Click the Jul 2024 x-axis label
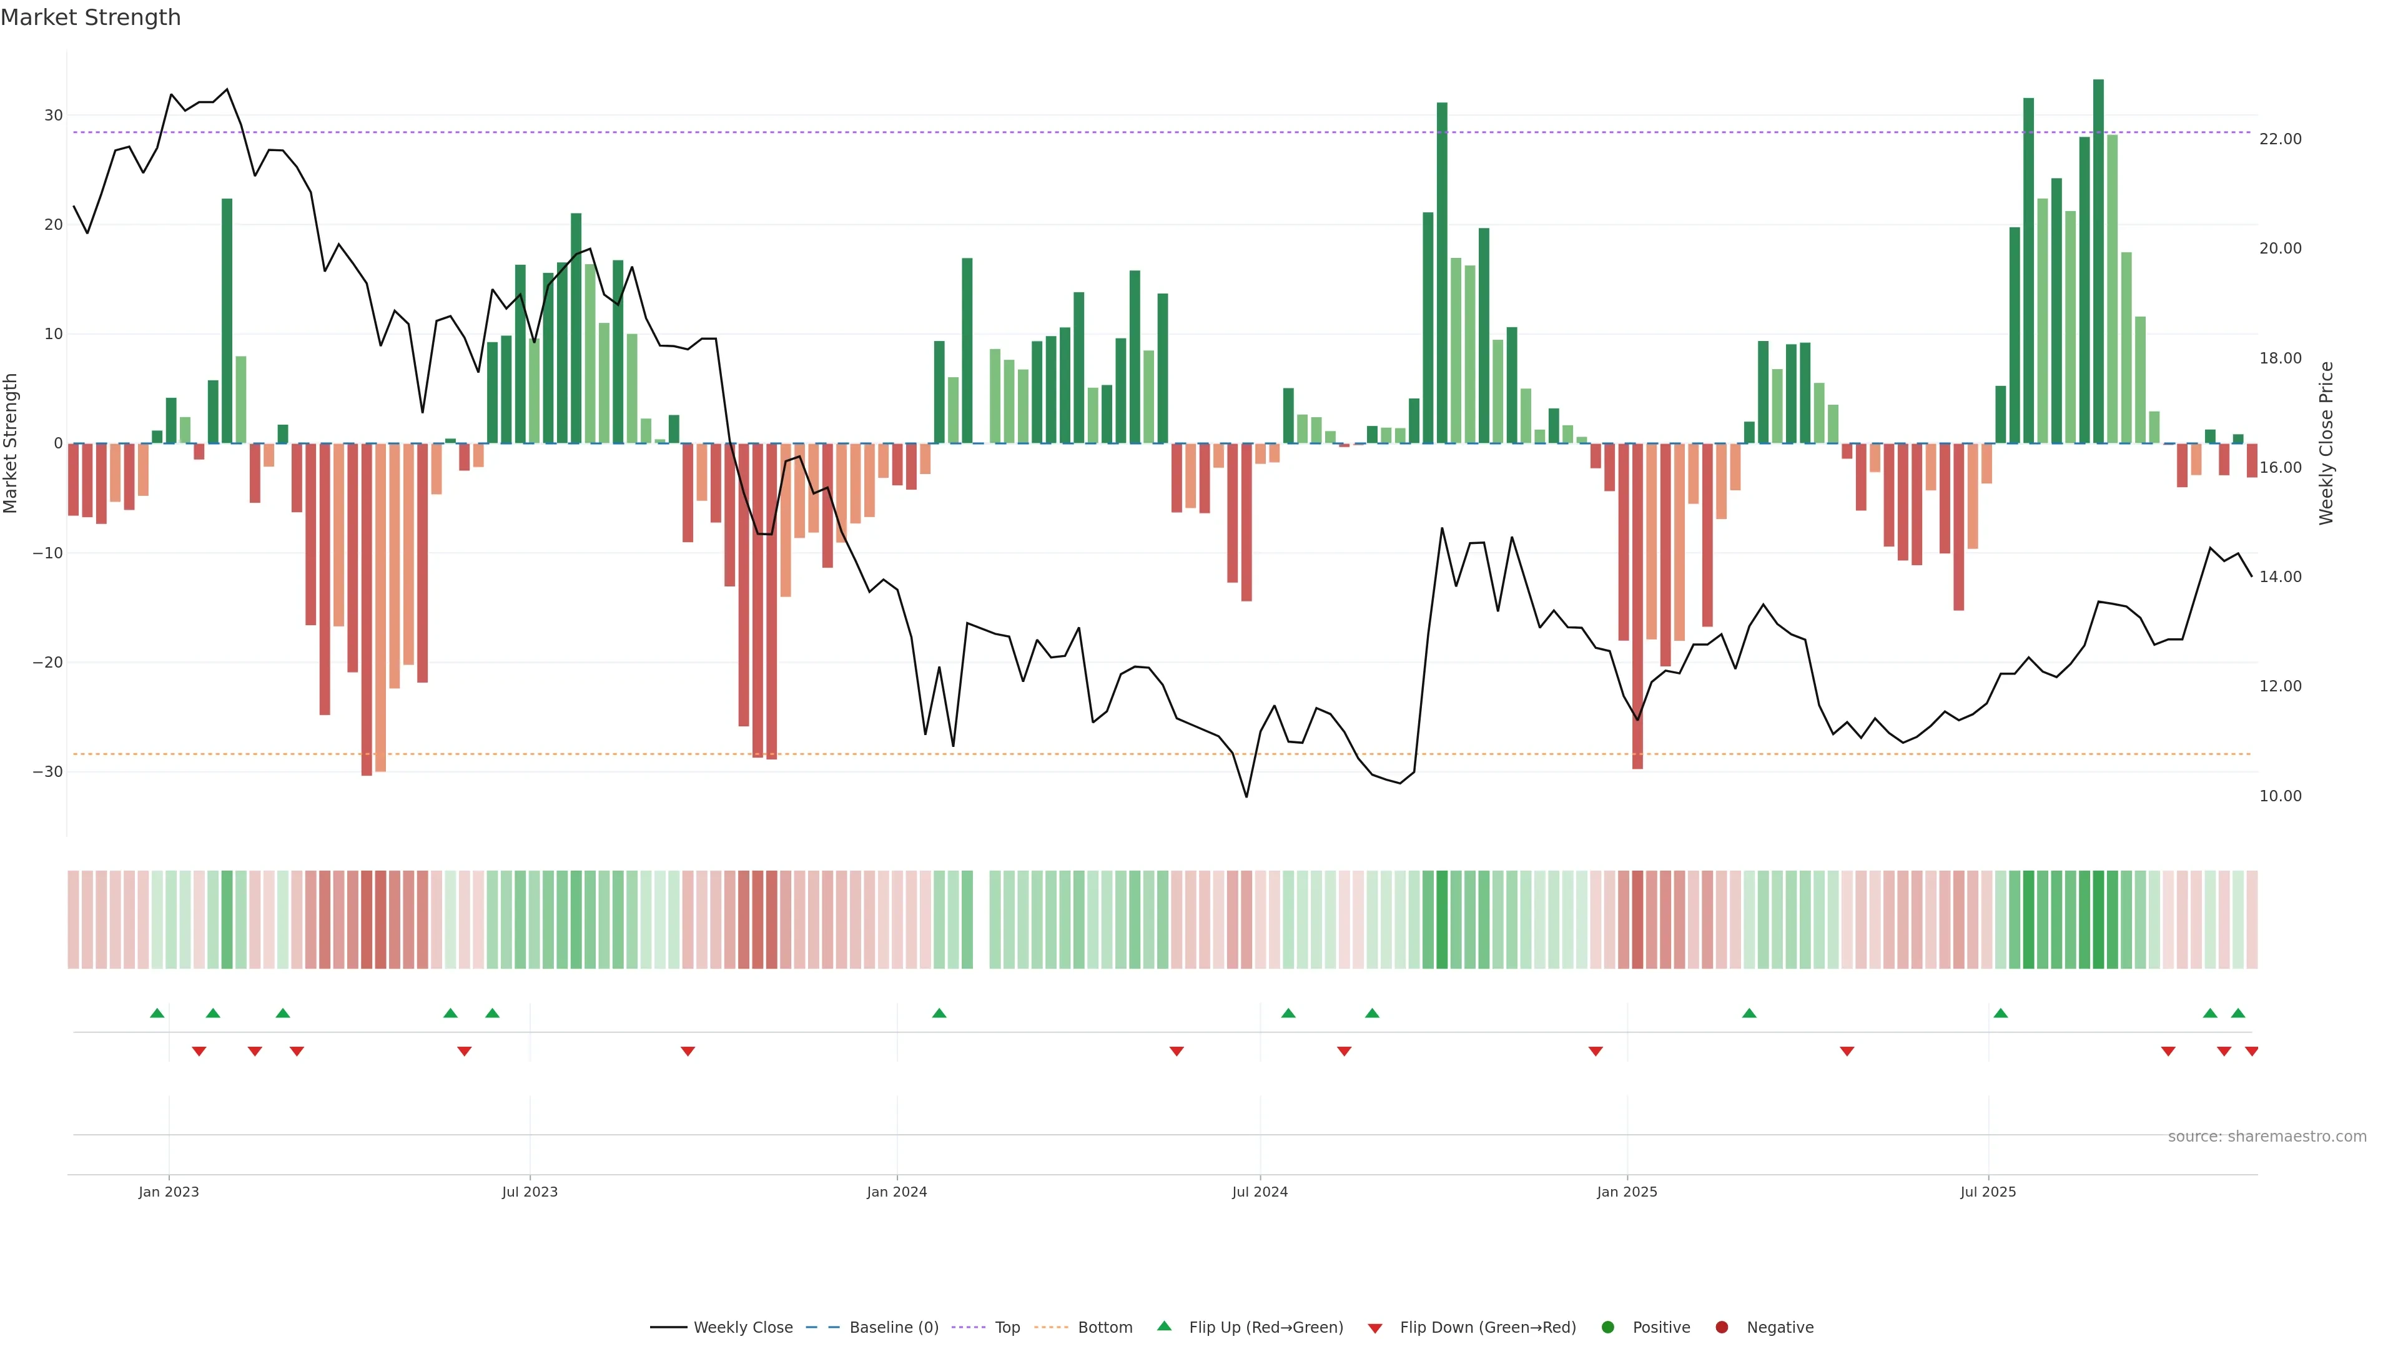The height and width of the screenshot is (1349, 2398). point(1260,1193)
